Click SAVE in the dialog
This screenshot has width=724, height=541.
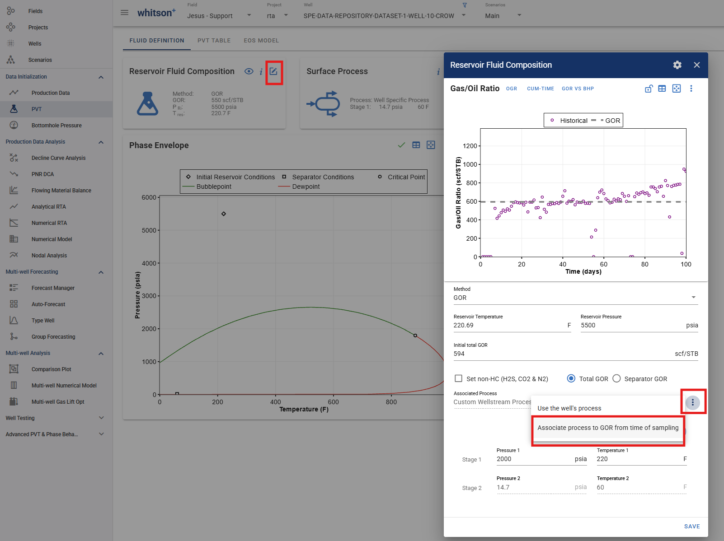point(692,527)
